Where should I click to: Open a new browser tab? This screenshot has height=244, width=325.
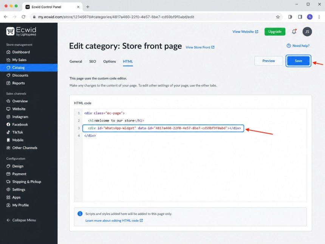[x=88, y=7]
